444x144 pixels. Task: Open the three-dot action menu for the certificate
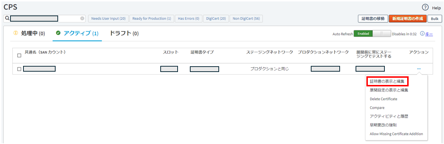[x=419, y=69]
